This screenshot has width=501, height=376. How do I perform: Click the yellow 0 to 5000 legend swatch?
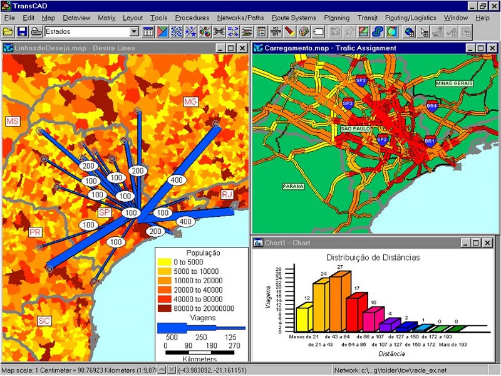(x=164, y=262)
